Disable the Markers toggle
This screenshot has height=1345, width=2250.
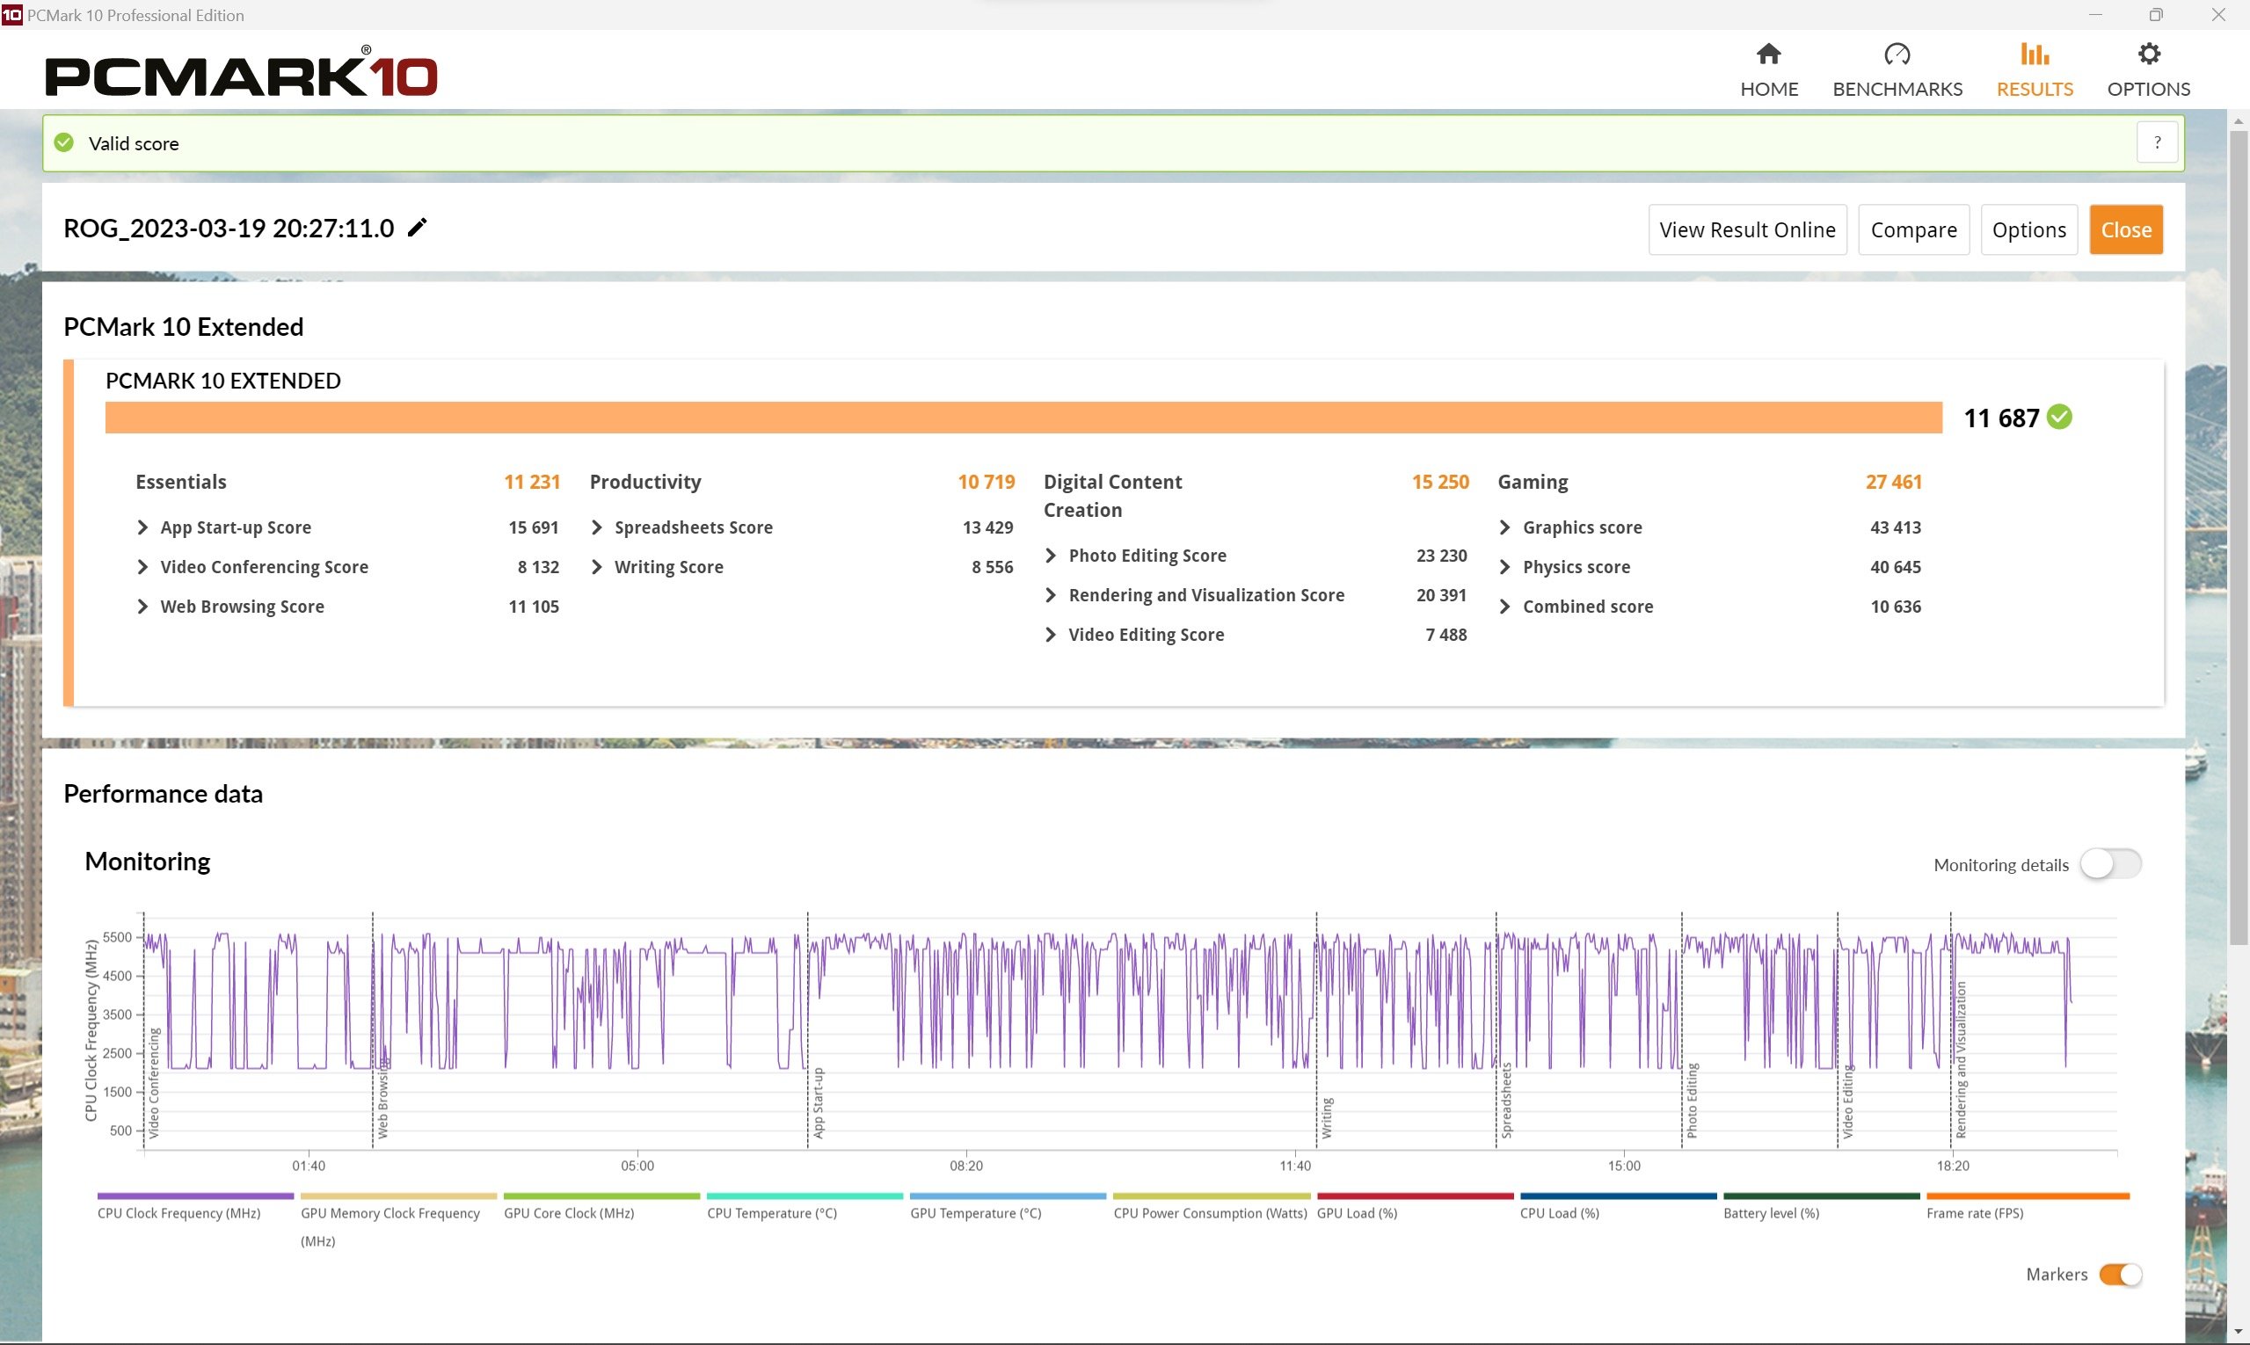point(2121,1275)
